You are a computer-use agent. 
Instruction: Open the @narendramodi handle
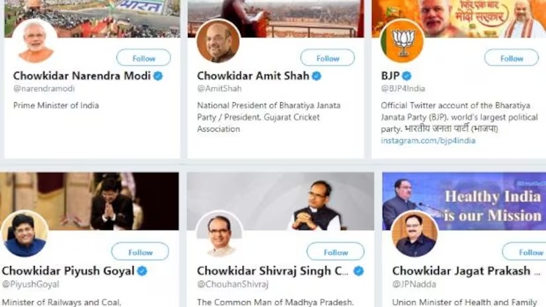click(44, 88)
